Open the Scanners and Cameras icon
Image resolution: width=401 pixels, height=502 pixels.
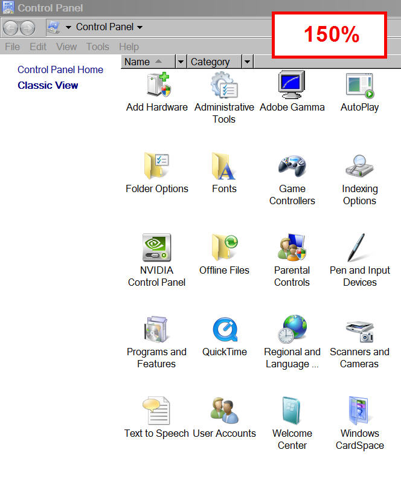pos(360,332)
